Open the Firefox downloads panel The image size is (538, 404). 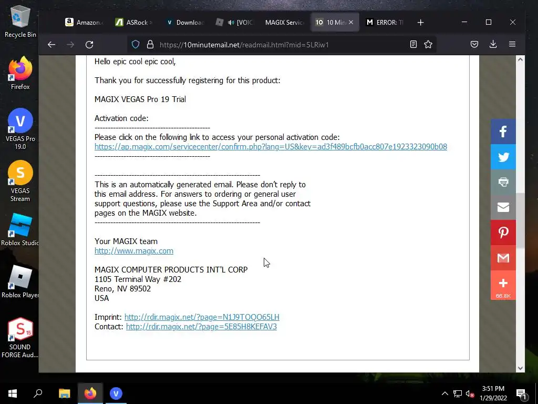tap(493, 44)
